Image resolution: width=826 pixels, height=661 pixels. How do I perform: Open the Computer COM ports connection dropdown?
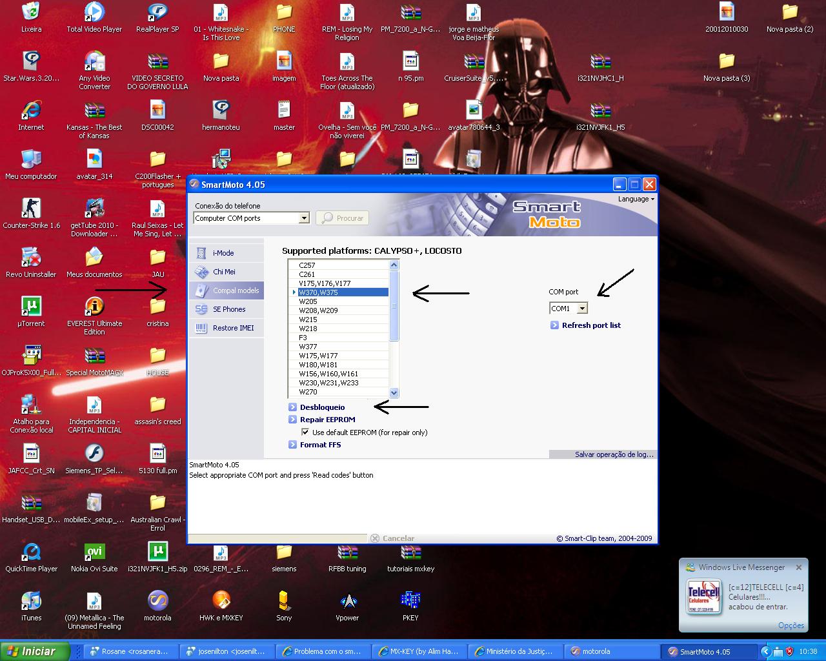304,218
